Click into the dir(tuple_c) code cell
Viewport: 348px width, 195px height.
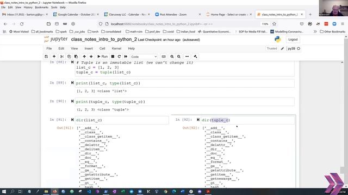click(248, 120)
